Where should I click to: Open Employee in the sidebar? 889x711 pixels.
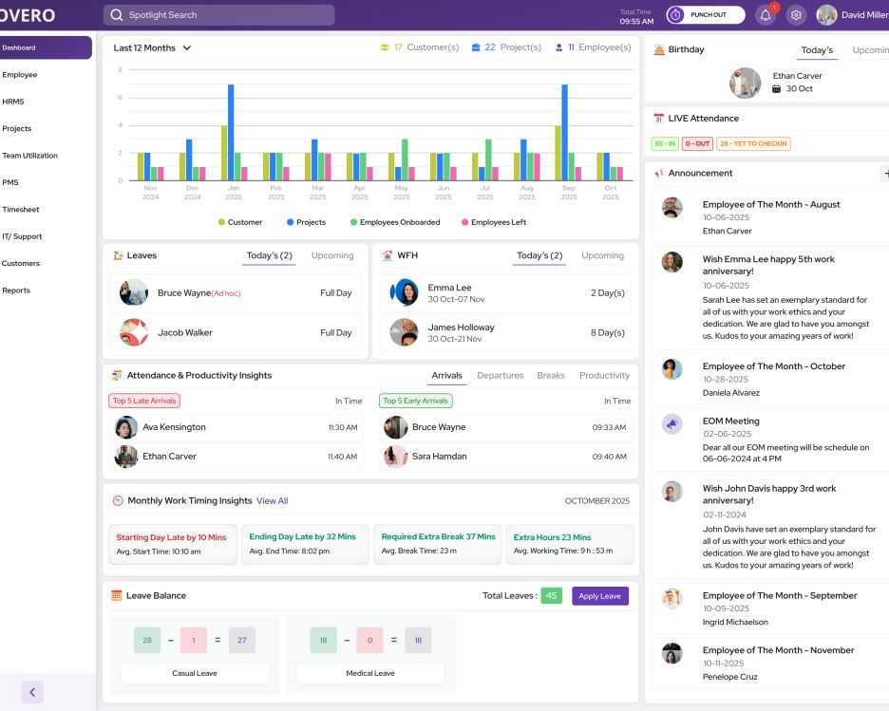19,75
